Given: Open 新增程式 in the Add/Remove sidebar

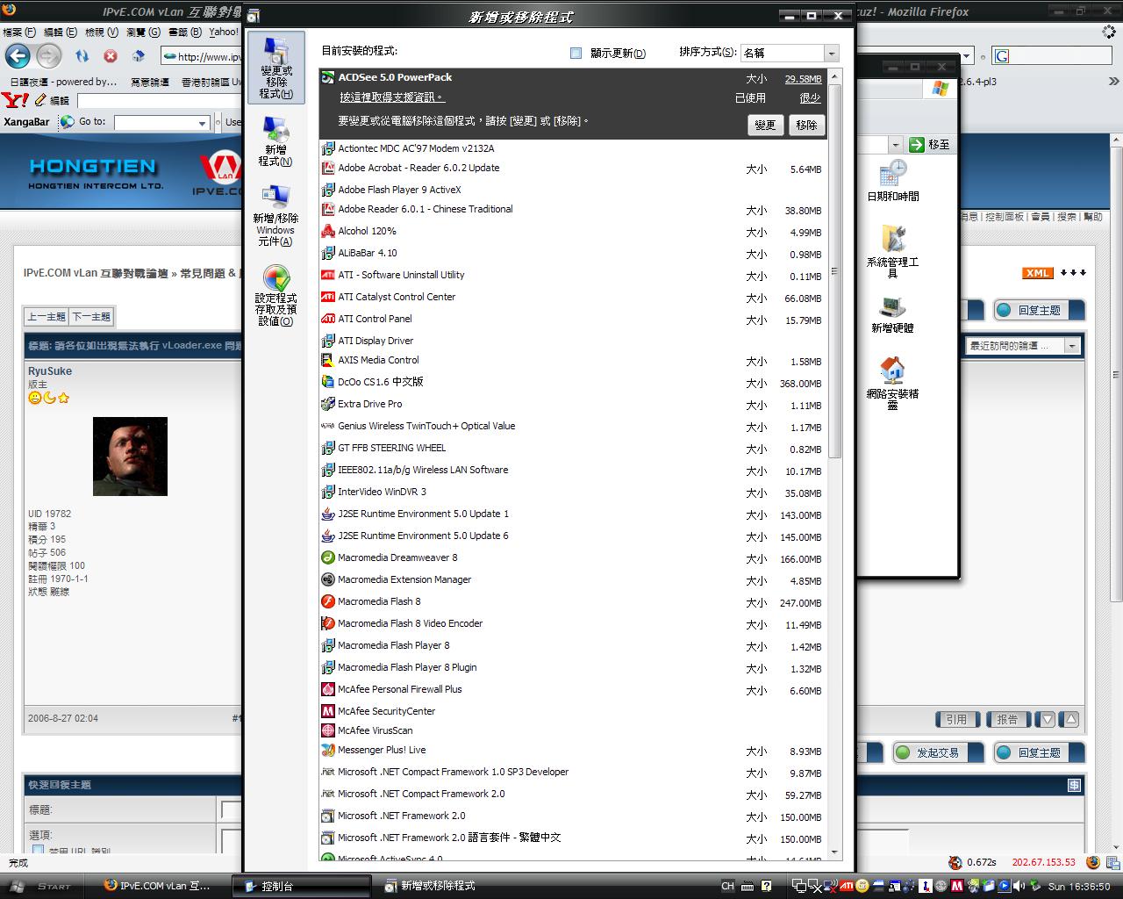Looking at the screenshot, I should 275,141.
